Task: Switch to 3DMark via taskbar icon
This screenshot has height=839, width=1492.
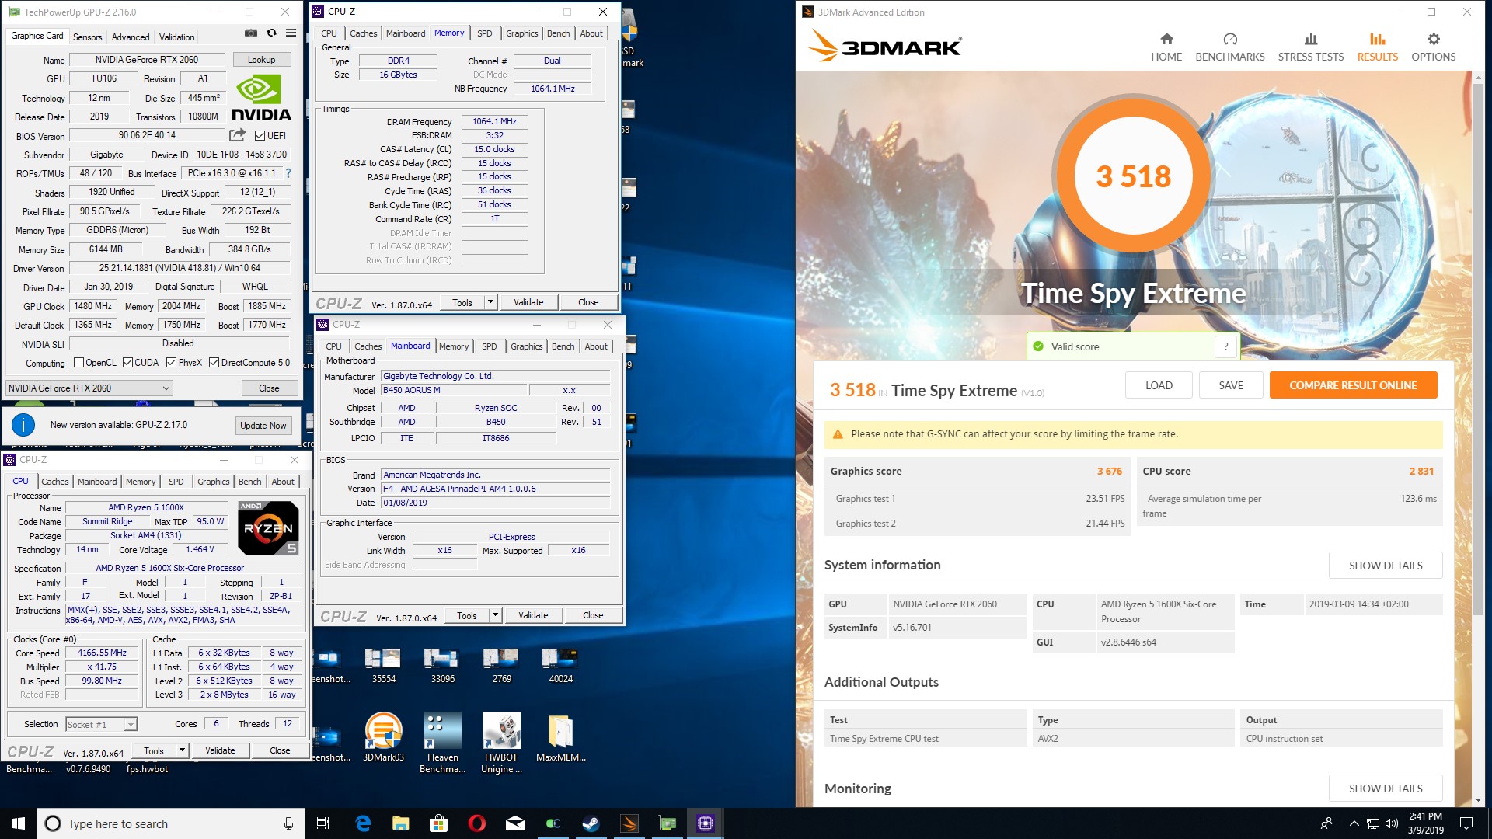Action: 629,823
